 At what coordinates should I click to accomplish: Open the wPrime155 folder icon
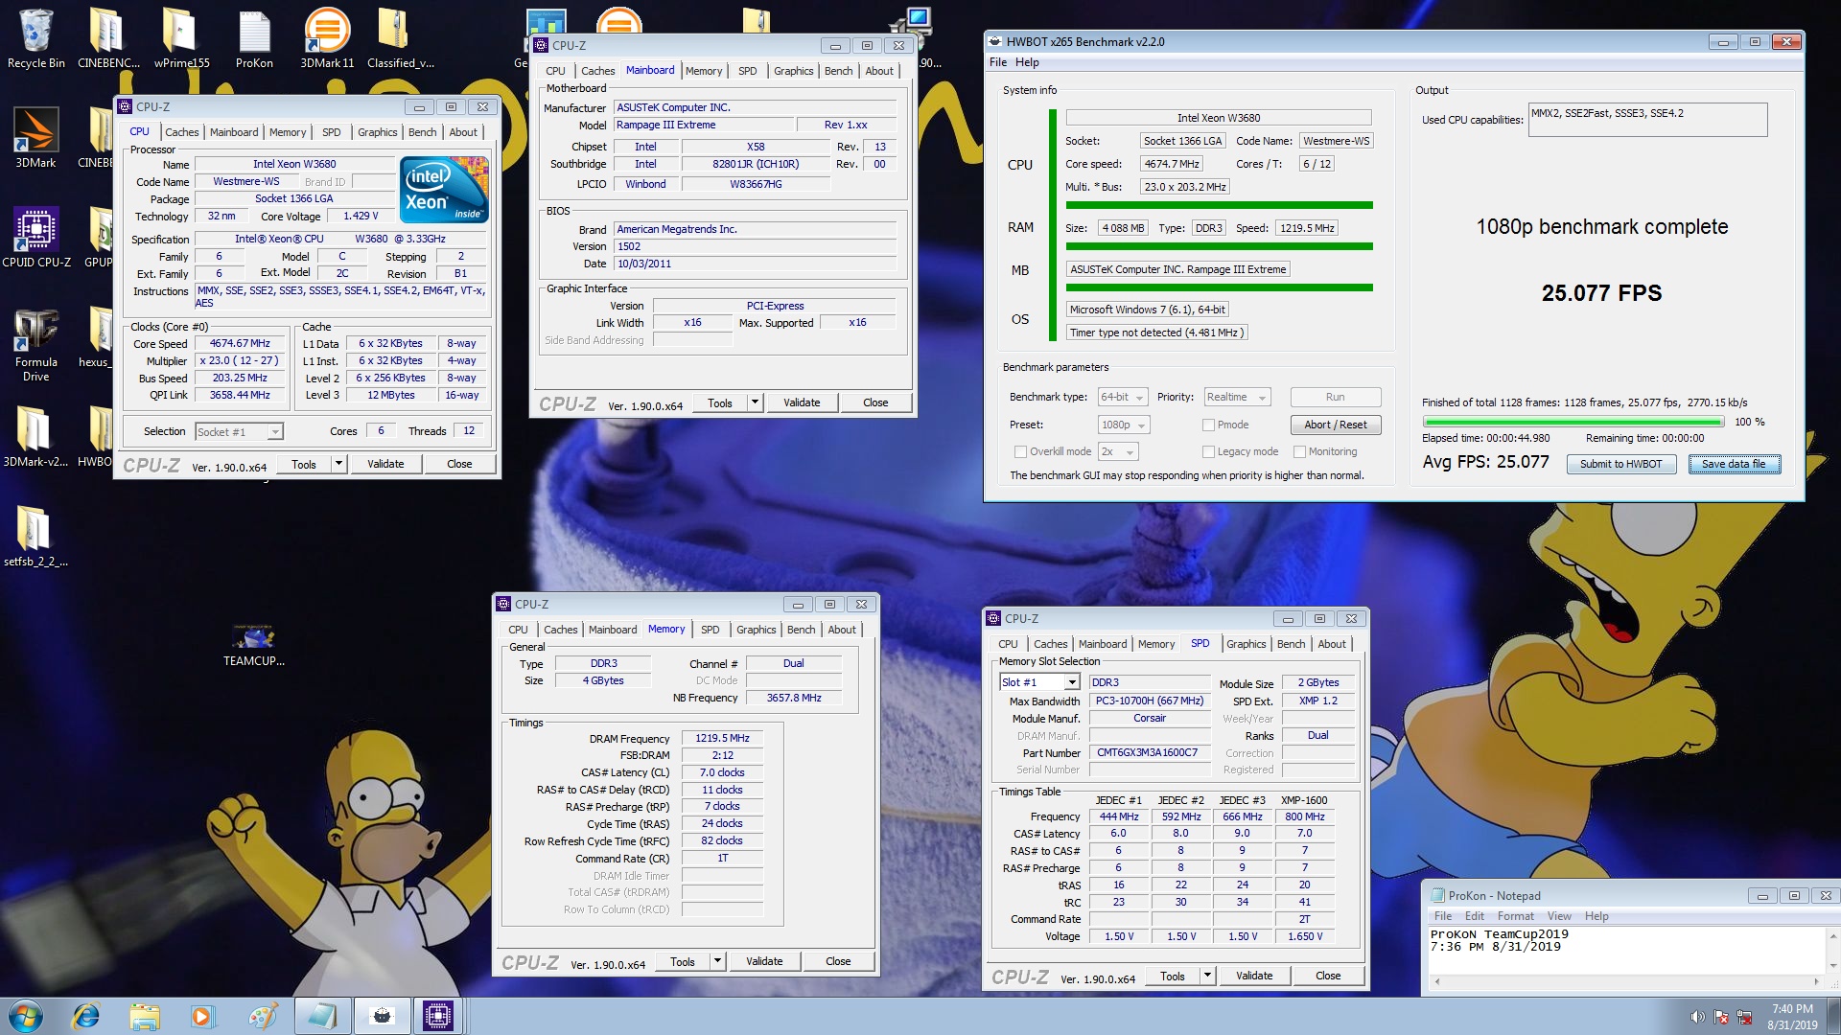click(181, 38)
